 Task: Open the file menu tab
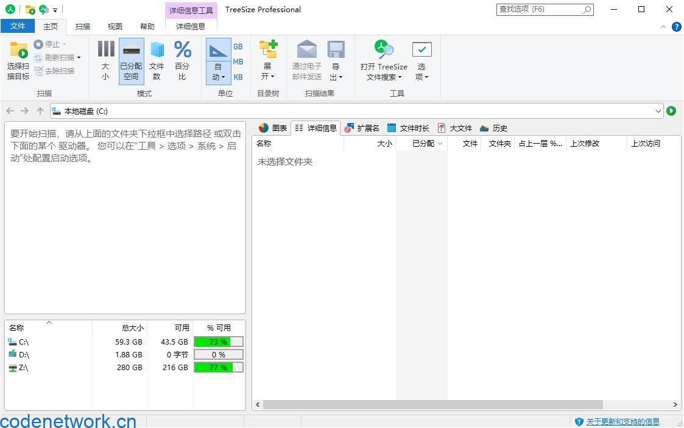coord(18,27)
